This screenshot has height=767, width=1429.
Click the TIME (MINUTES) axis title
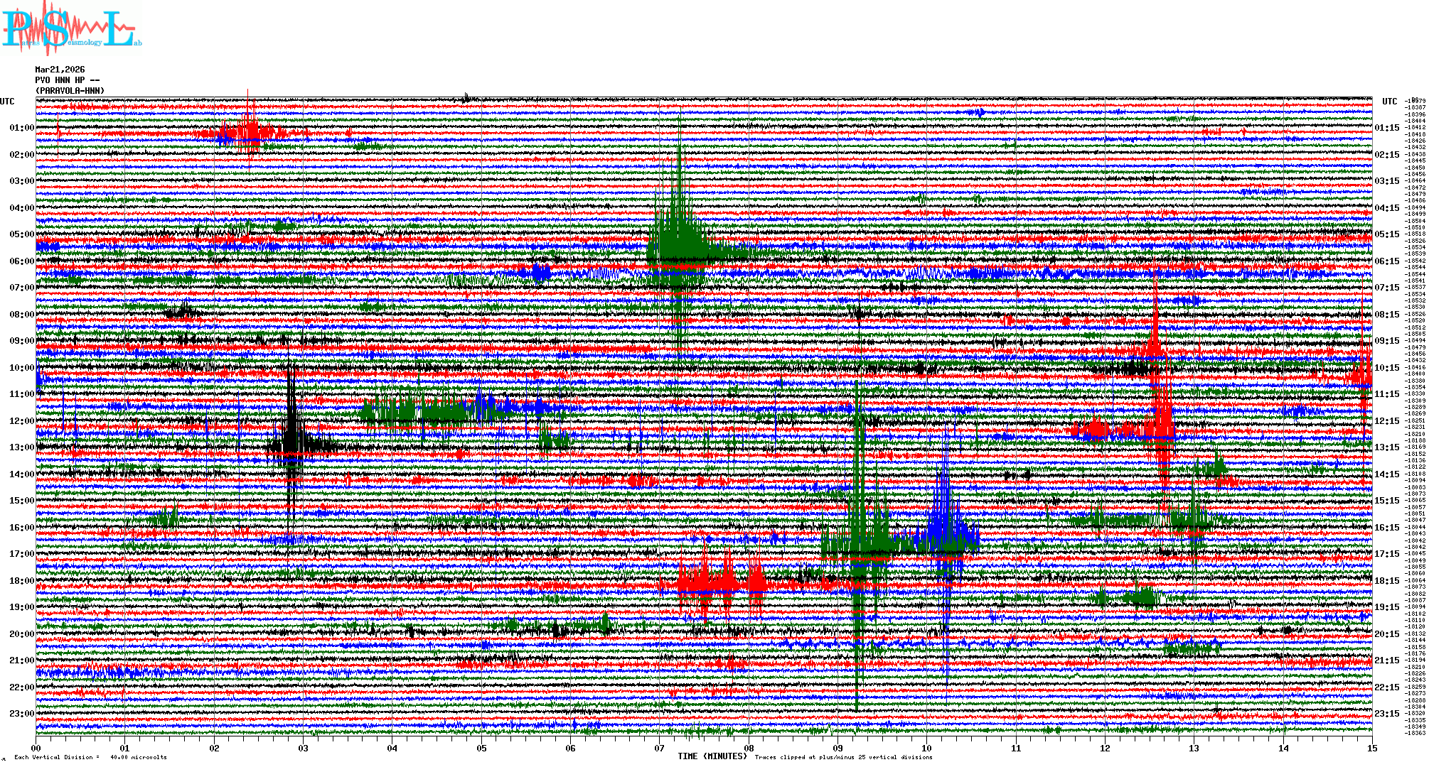pos(712,756)
